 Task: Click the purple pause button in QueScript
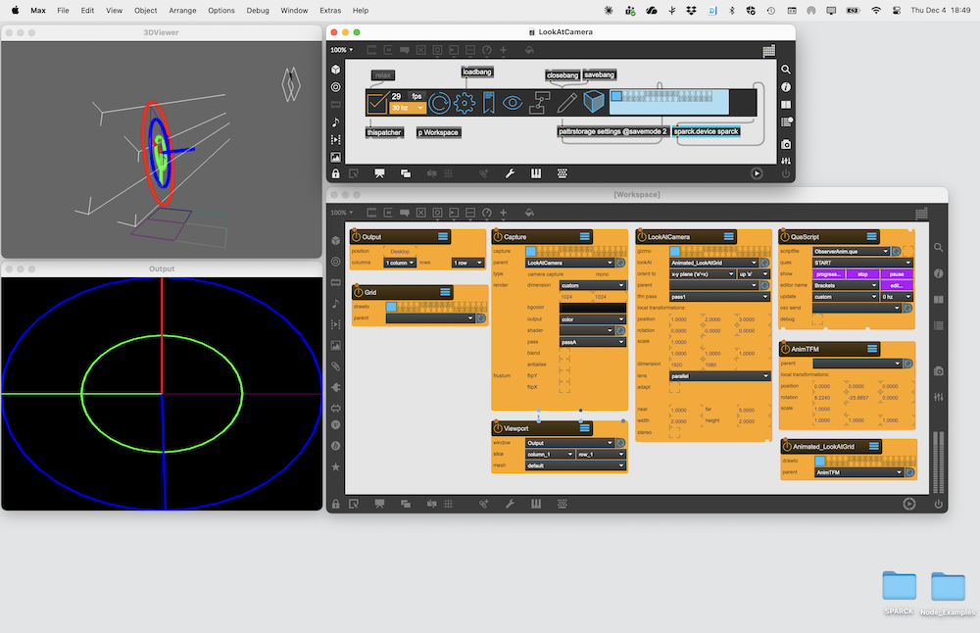(x=897, y=274)
